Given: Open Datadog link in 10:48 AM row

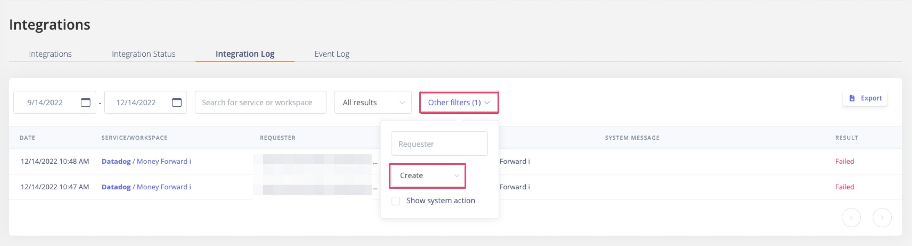Looking at the screenshot, I should (x=116, y=162).
